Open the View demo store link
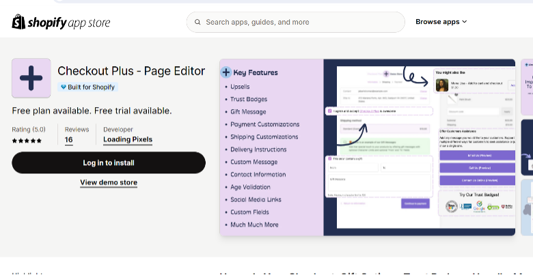The width and height of the screenshot is (533, 275). pyautogui.click(x=109, y=182)
